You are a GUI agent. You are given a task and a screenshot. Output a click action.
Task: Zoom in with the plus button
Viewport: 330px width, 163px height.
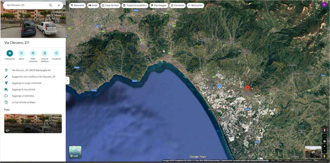tap(324, 147)
